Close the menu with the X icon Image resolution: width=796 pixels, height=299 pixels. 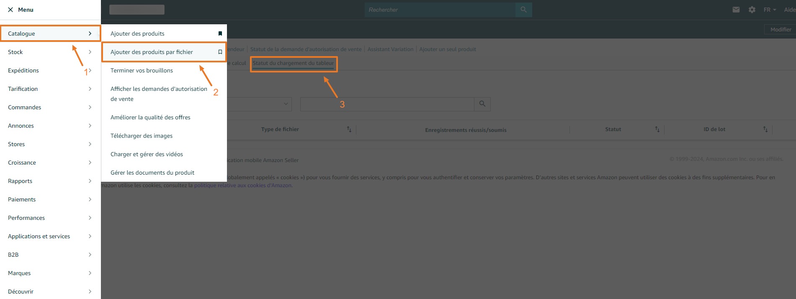point(10,10)
